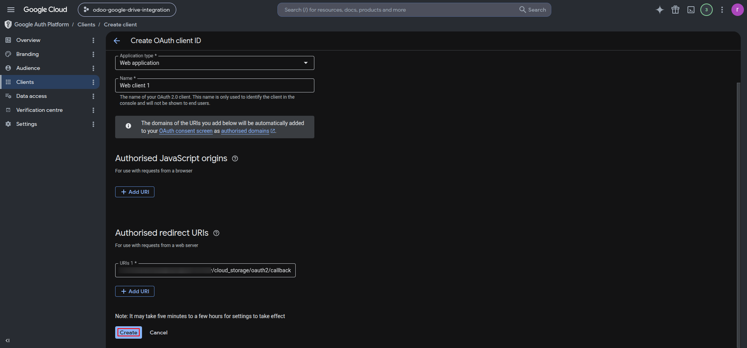The width and height of the screenshot is (747, 348).
Task: Open the Gemini AI assistant sparkle icon
Action: (660, 10)
